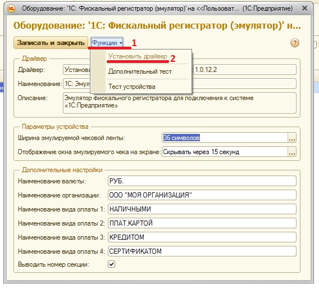The width and height of the screenshot is (319, 288).
Task: Open selector for receipt window display
Action: tap(292, 152)
